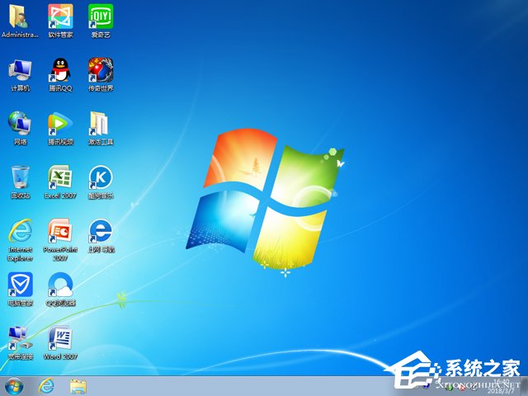This screenshot has width=528, height=396.
Task: Open the Recycle Bin icon
Action: coord(20,177)
